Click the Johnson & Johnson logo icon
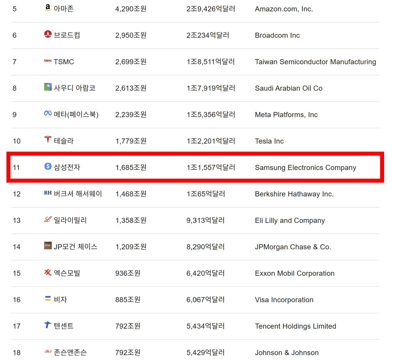 tap(48, 351)
